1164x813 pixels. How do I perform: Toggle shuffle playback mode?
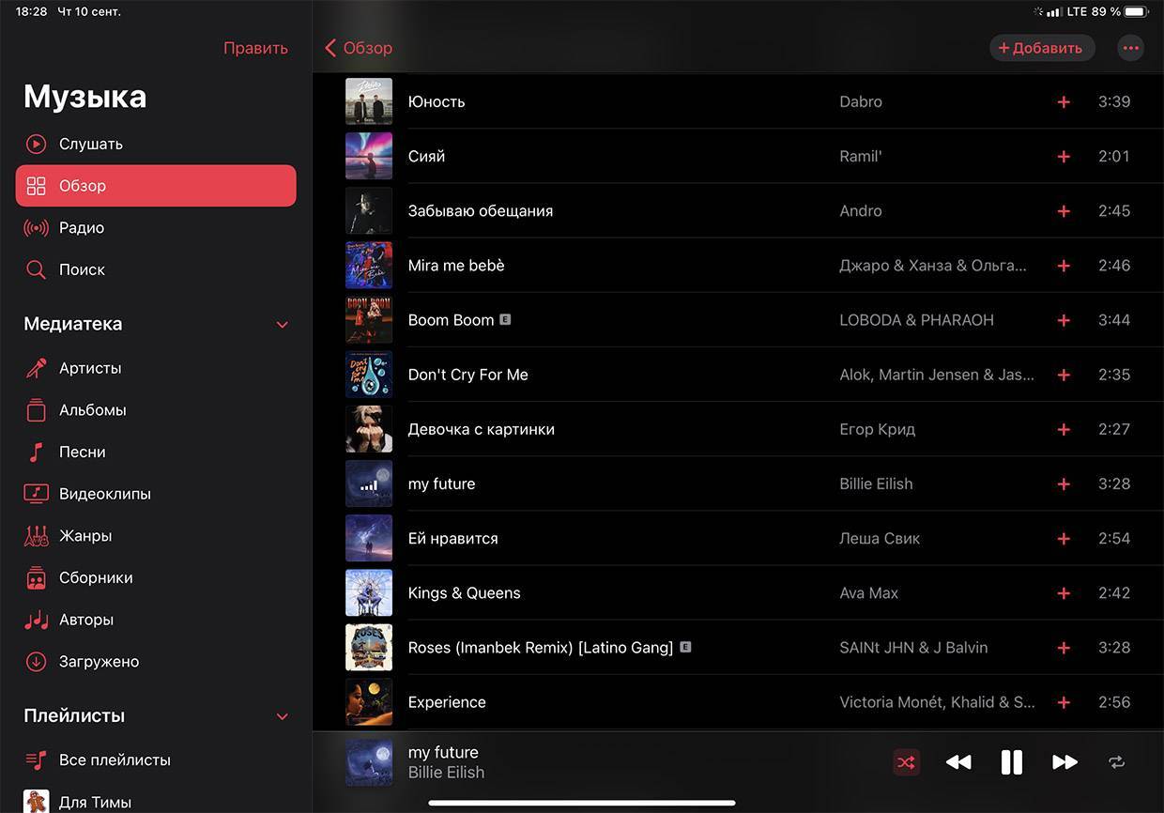point(906,762)
